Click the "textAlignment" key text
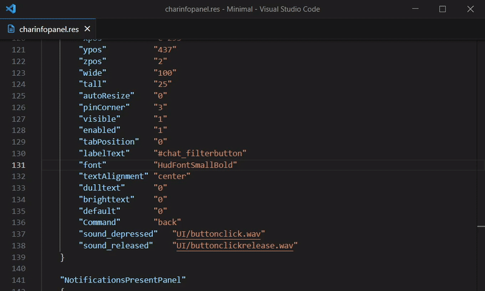 tap(113, 176)
